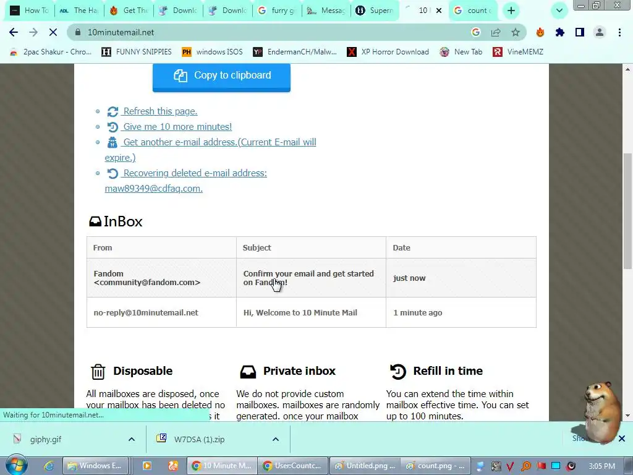Share this page via share icon

pos(496,32)
